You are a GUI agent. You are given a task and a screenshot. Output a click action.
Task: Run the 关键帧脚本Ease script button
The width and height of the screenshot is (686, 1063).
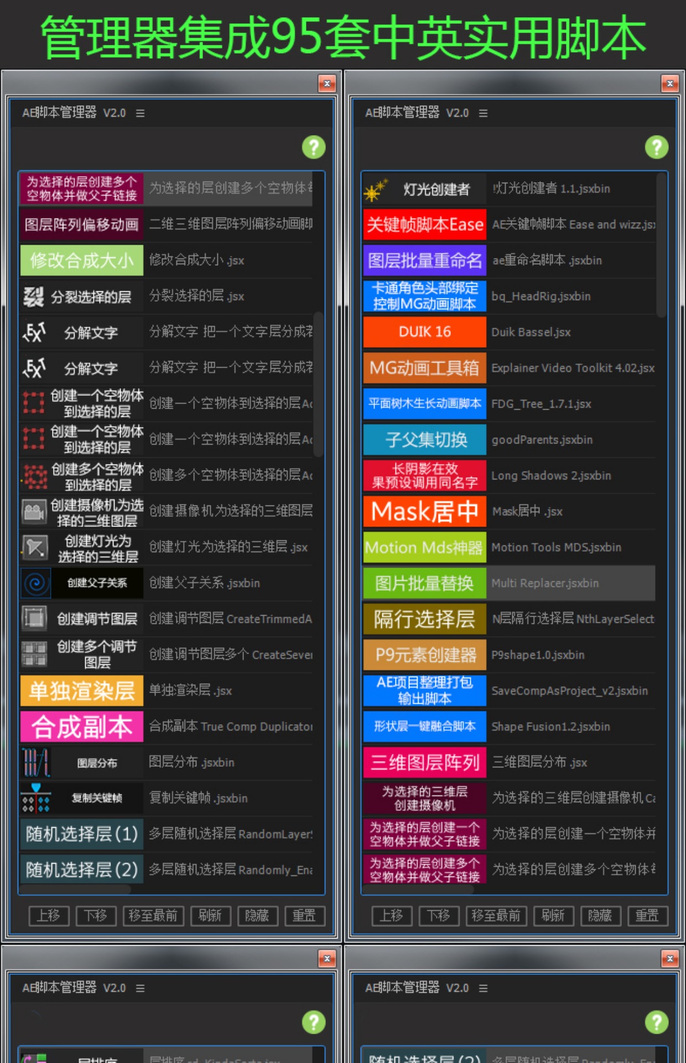point(425,224)
